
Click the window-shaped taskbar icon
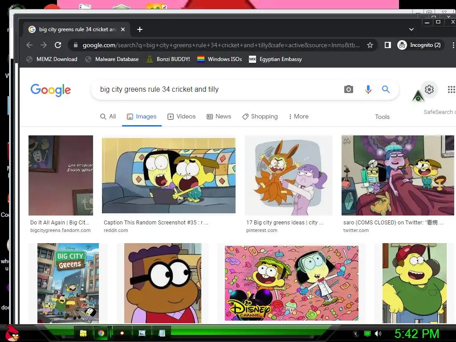142,333
